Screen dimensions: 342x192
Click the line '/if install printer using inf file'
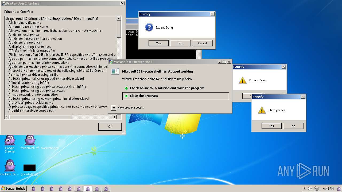tap(29, 83)
